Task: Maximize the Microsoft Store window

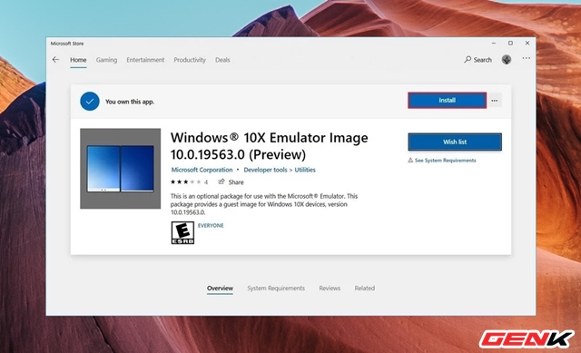Action: [x=510, y=44]
